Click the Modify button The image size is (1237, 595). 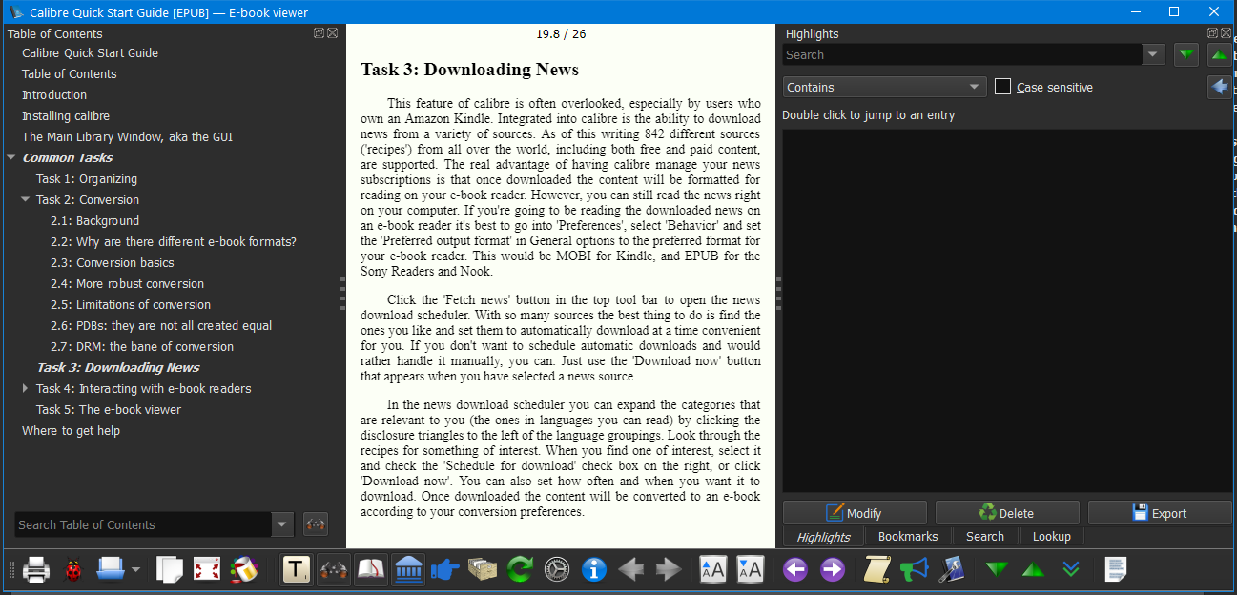(x=855, y=513)
